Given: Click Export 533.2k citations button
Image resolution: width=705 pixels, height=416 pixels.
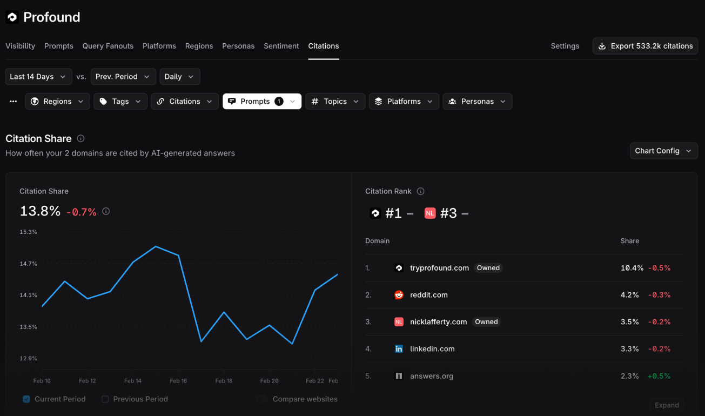Looking at the screenshot, I should click(x=645, y=46).
